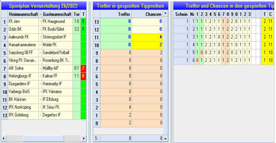The height and width of the screenshot is (143, 276).
Task: Click the Chancen column header
Action: (x=147, y=14)
